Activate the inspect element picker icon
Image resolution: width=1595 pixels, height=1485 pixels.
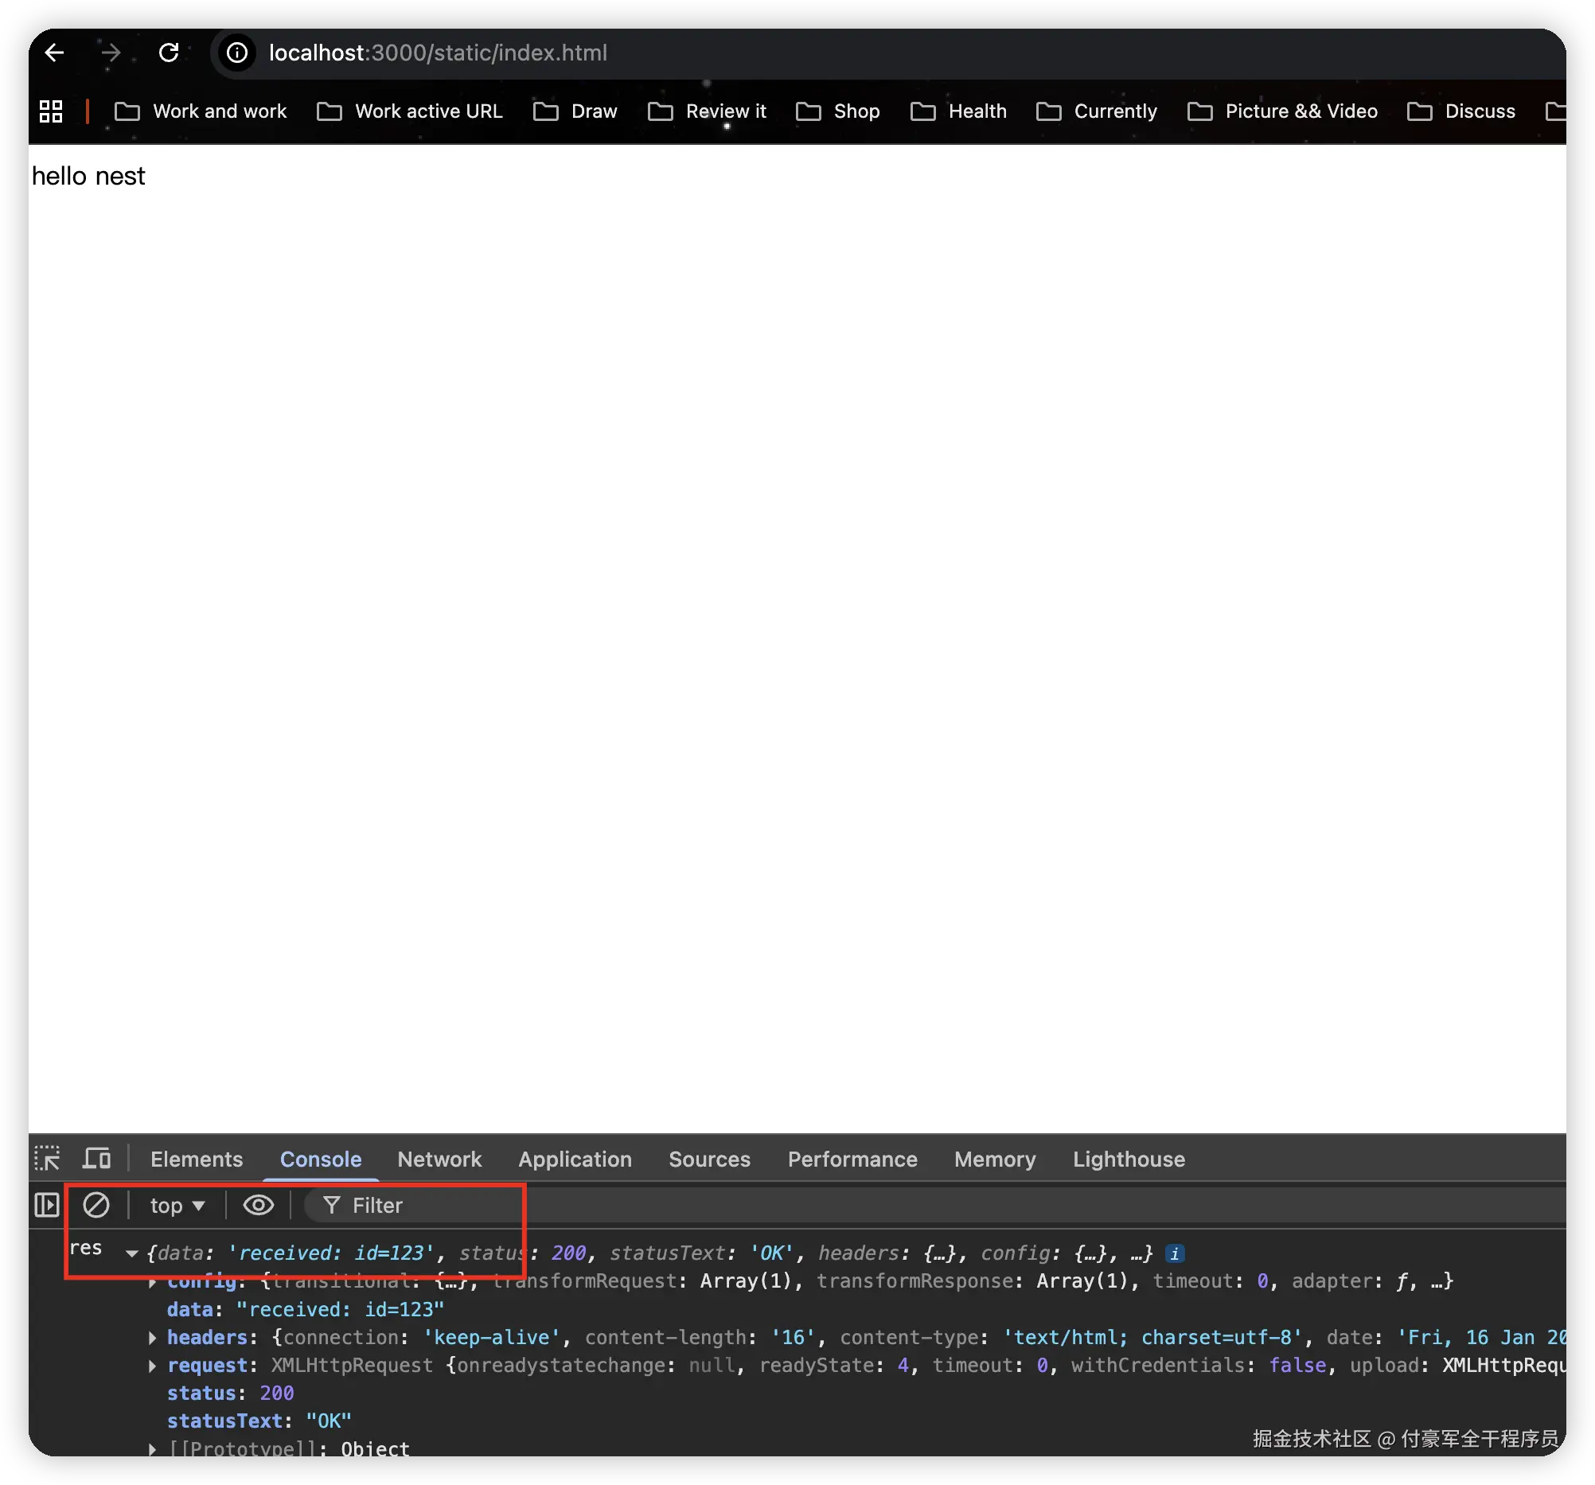click(47, 1159)
